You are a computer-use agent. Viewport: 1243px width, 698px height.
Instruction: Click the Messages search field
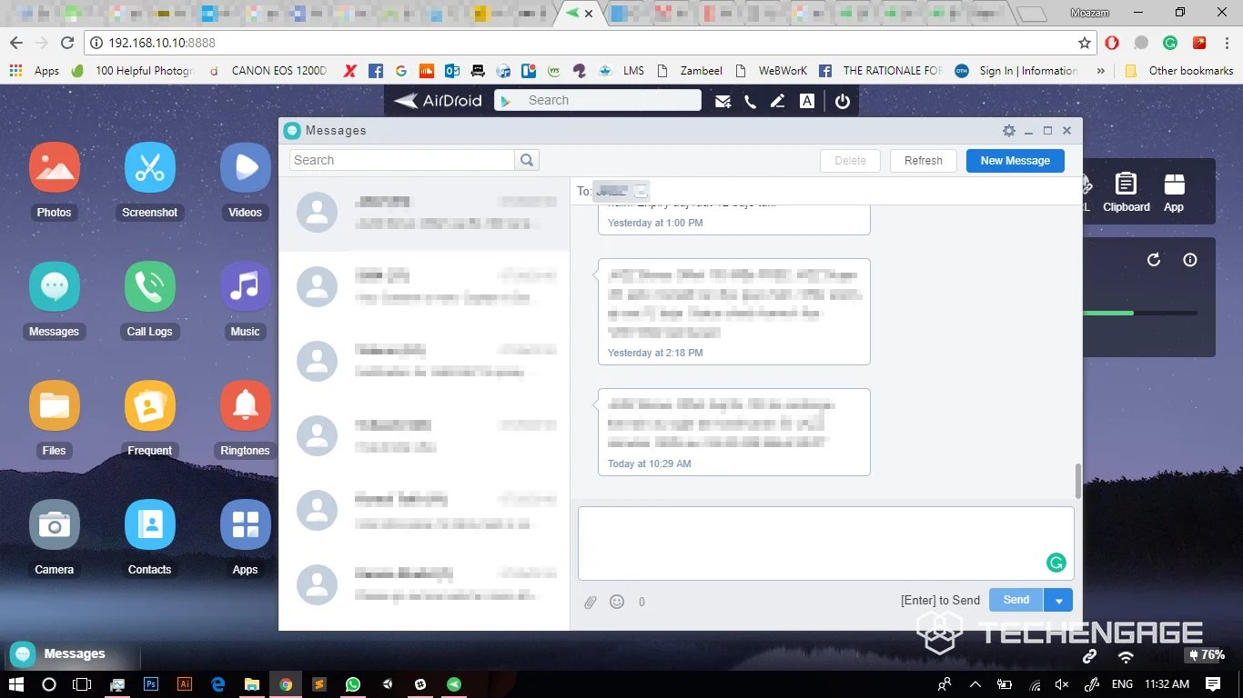click(402, 160)
